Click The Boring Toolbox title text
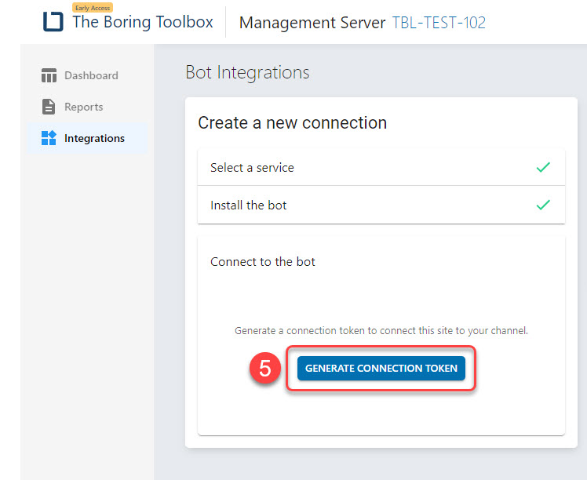This screenshot has height=480, width=587. (143, 22)
